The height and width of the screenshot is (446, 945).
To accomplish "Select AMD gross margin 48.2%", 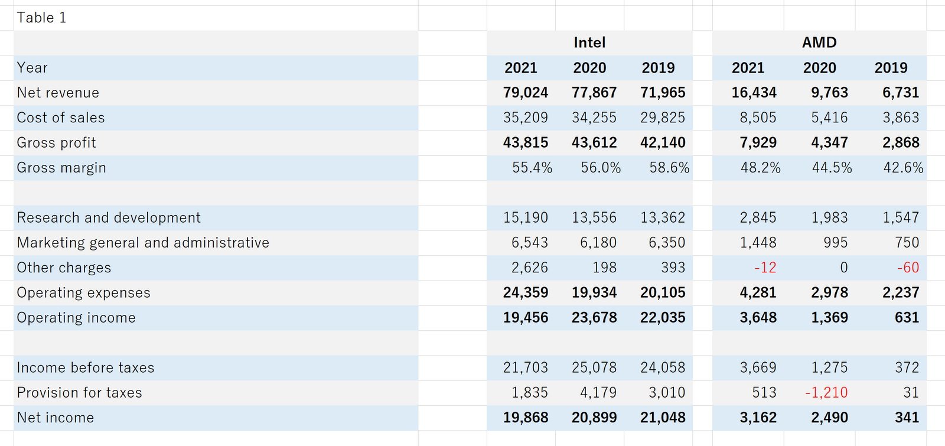I will tap(761, 168).
